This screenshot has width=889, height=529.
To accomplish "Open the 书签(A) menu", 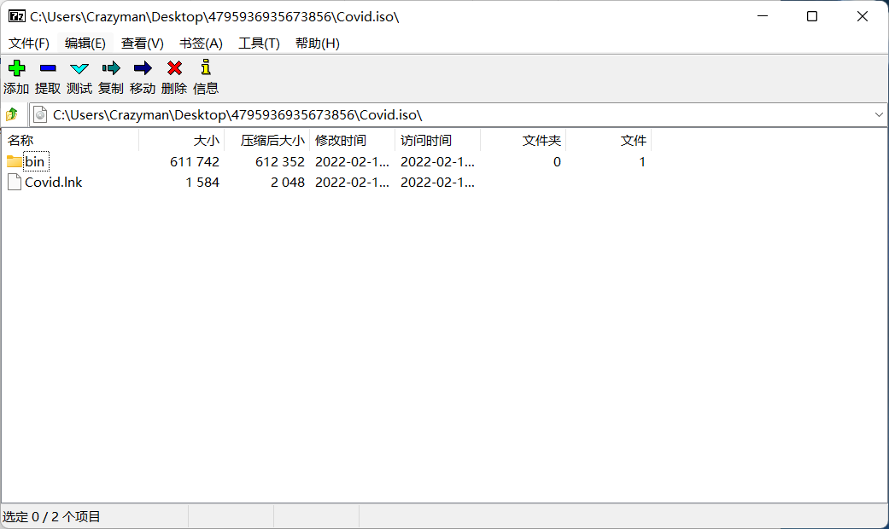I will pos(201,44).
